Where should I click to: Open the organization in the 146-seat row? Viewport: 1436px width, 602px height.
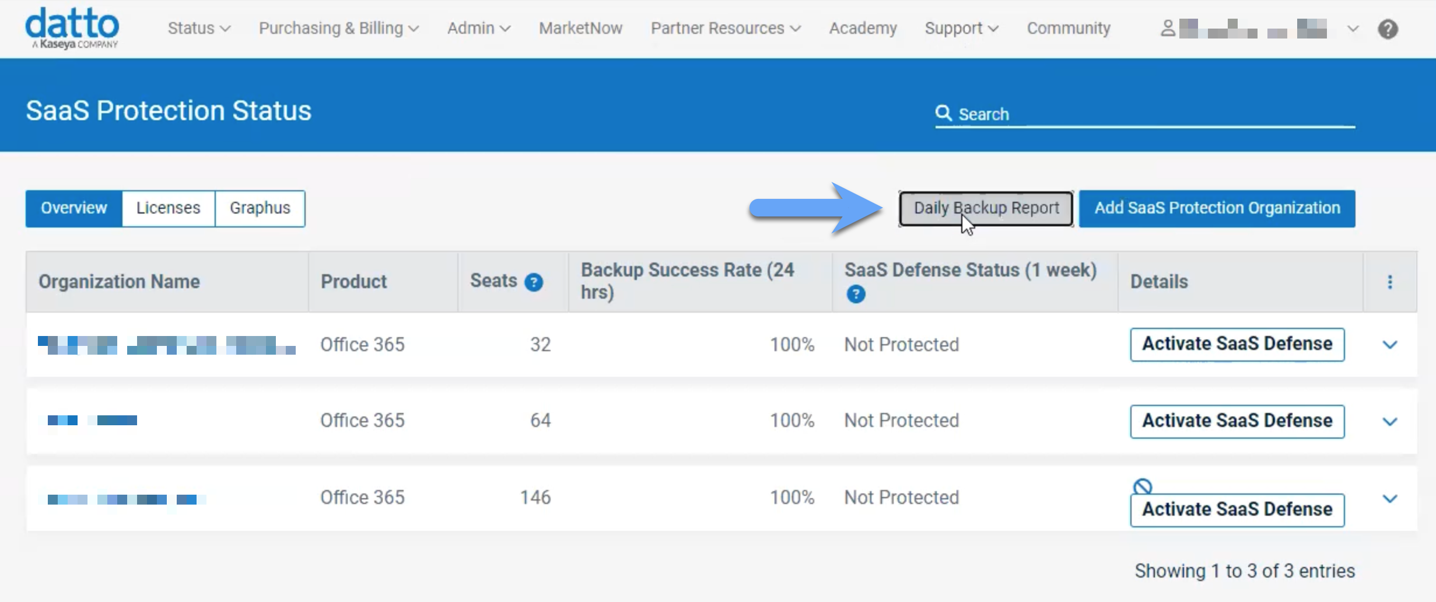click(126, 499)
